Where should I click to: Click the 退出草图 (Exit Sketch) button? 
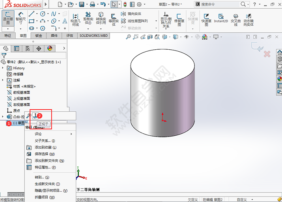[x=8, y=19]
